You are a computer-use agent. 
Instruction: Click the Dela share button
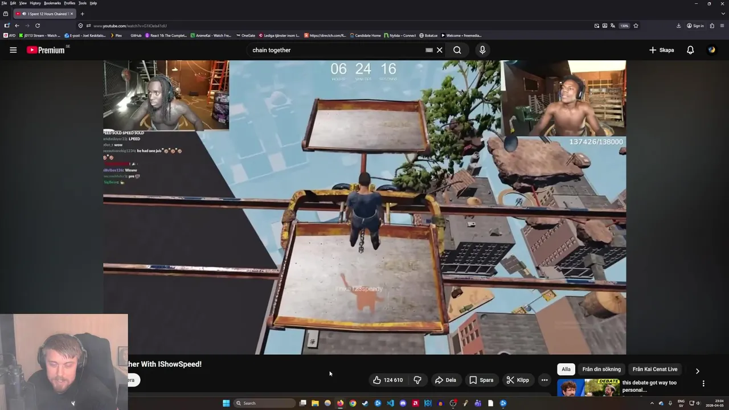445,380
